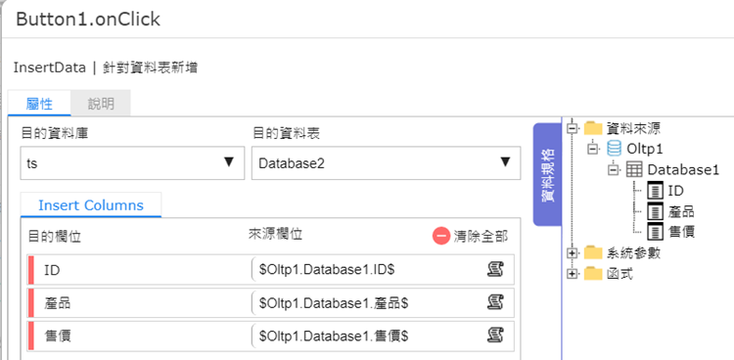Select the 屬性 tab
The height and width of the screenshot is (360, 734).
(39, 104)
